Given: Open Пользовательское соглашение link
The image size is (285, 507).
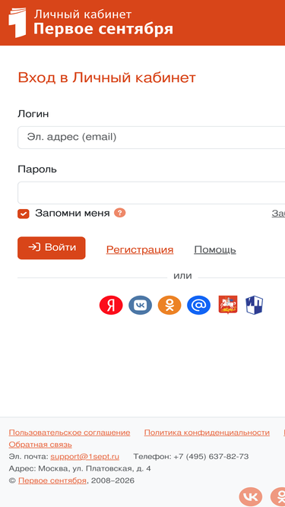Looking at the screenshot, I should pos(69,433).
